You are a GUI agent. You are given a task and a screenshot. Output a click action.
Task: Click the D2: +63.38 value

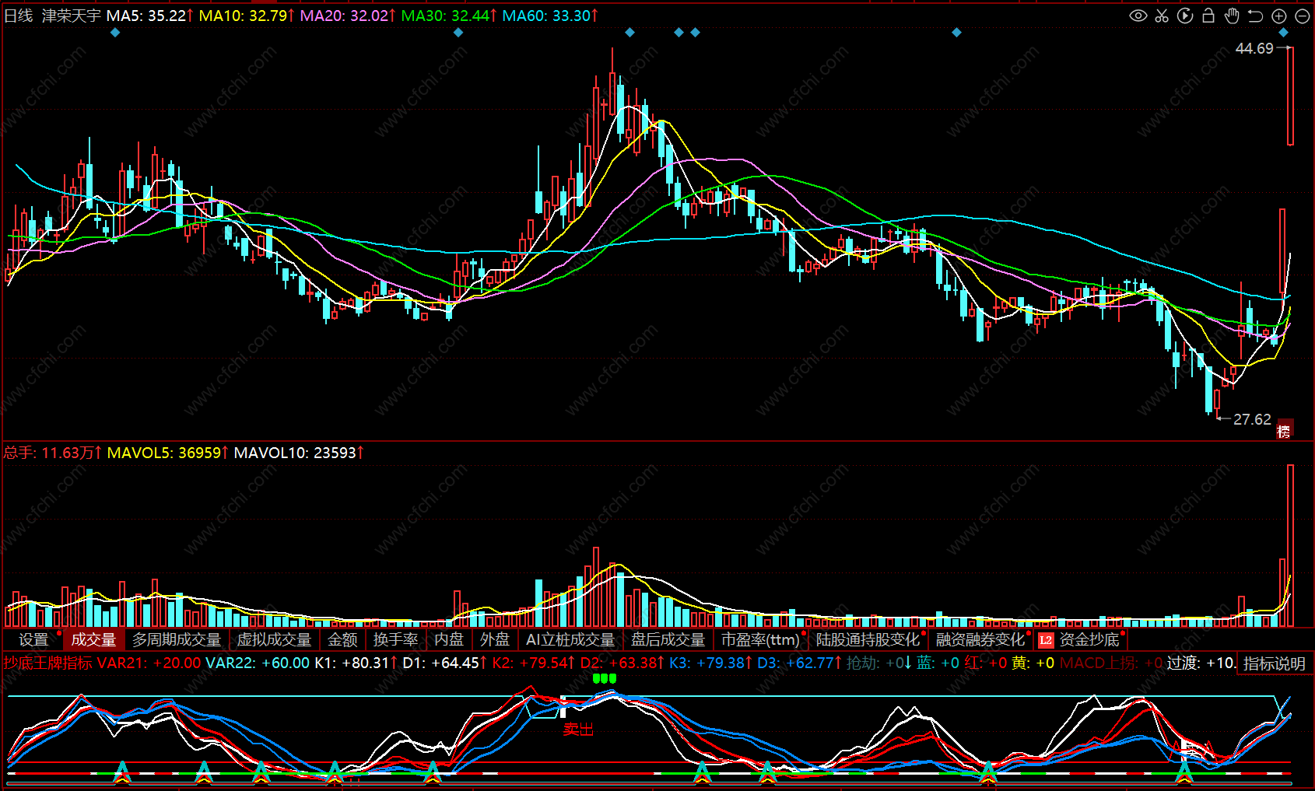tap(622, 663)
